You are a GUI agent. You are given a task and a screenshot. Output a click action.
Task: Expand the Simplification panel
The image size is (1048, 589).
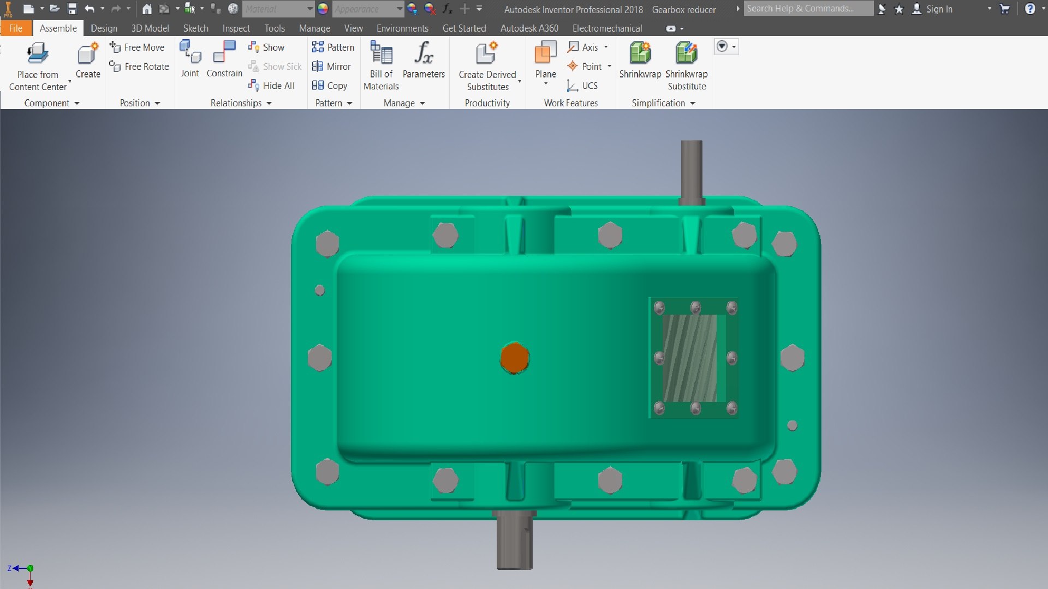tap(663, 103)
